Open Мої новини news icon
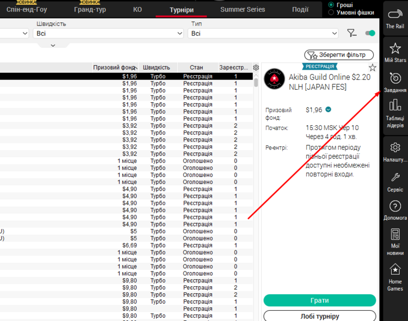The width and height of the screenshot is (408, 321). click(x=395, y=242)
